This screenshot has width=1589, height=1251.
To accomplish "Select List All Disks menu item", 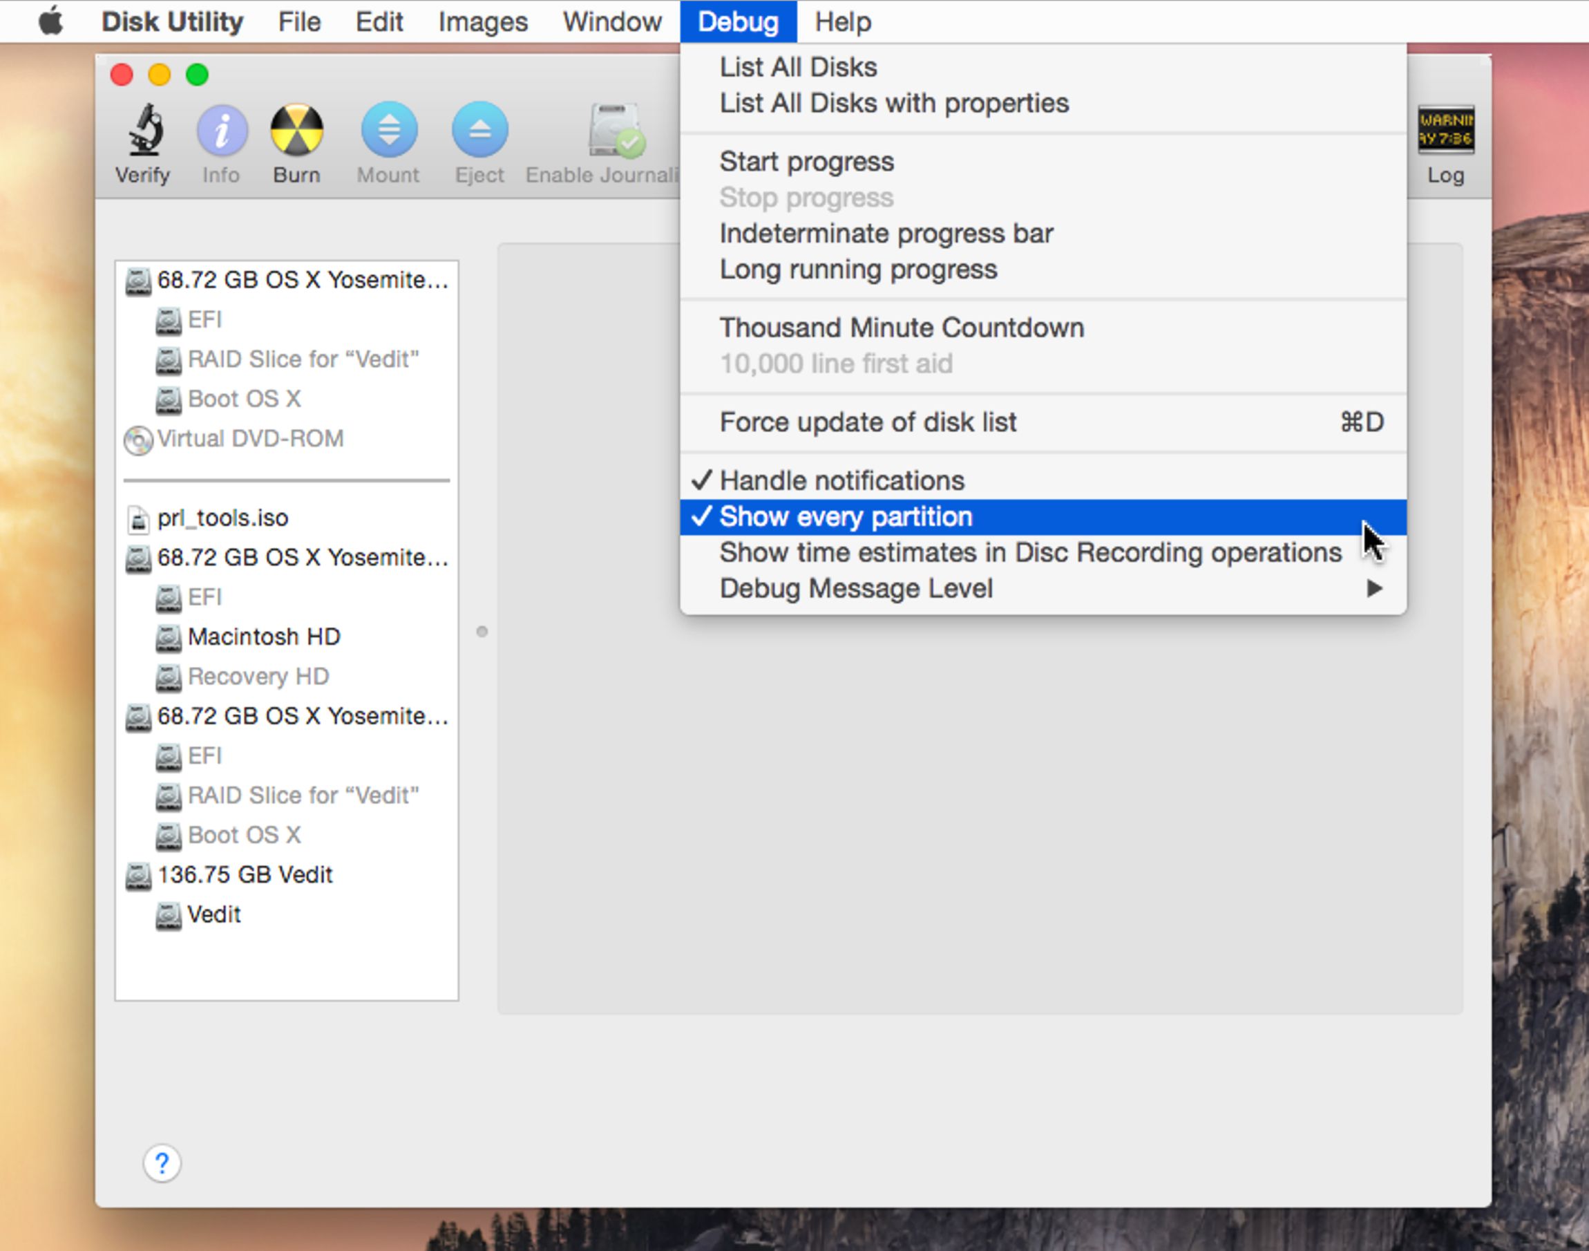I will coord(797,67).
